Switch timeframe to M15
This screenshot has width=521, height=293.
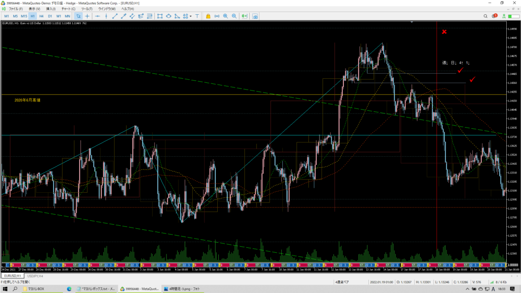(24, 16)
